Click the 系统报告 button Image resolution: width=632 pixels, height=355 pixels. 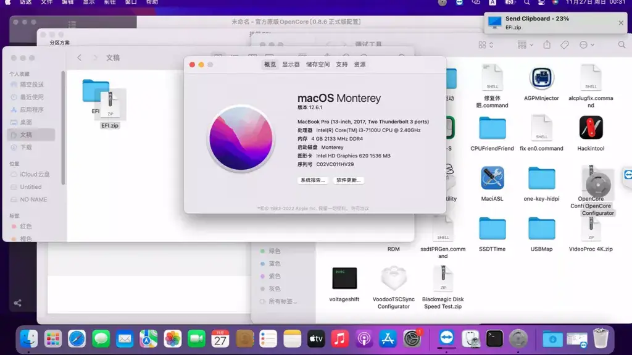[x=313, y=180]
